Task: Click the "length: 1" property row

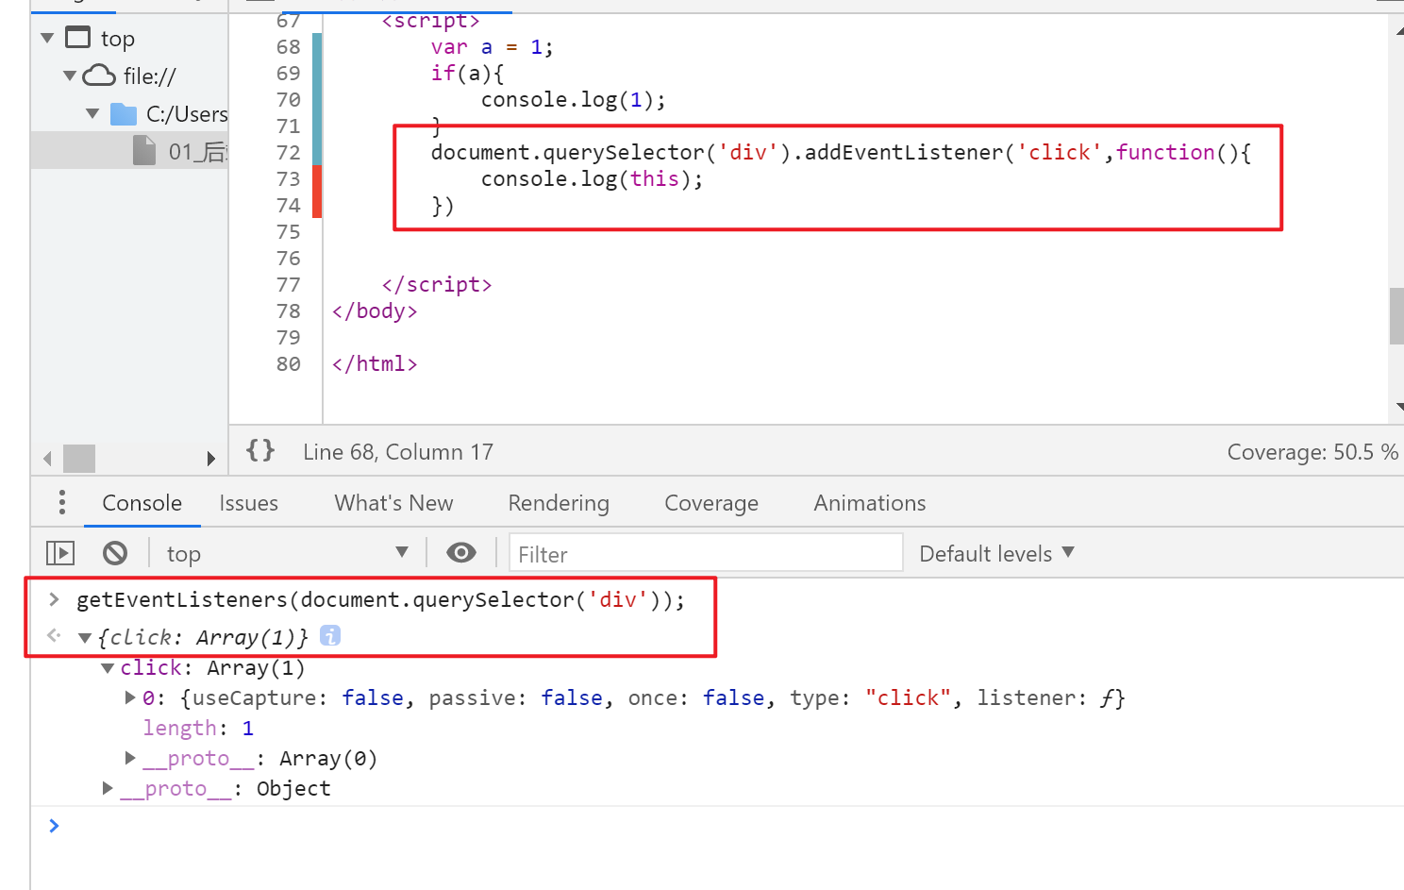Action: [x=198, y=728]
